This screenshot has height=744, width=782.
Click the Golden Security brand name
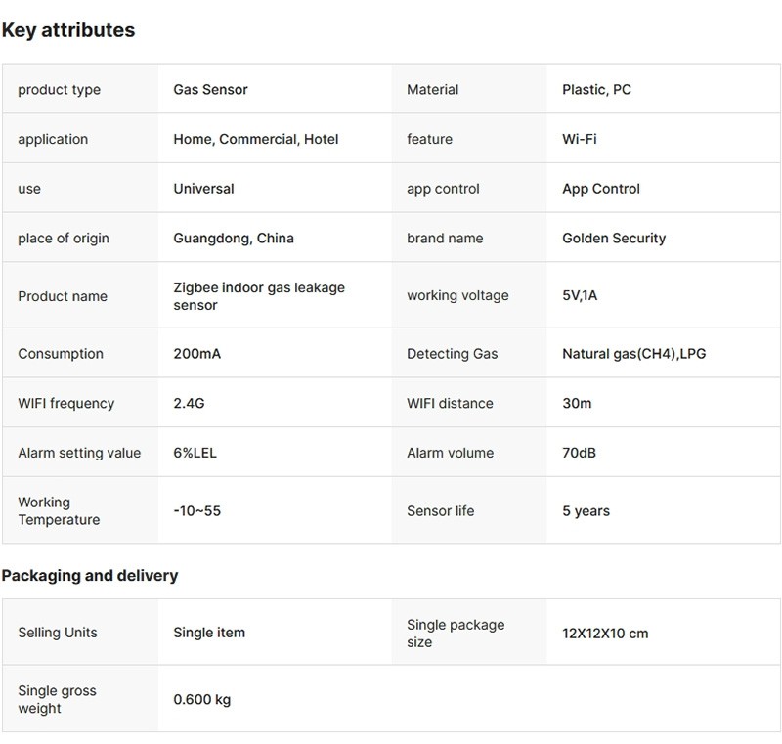614,239
